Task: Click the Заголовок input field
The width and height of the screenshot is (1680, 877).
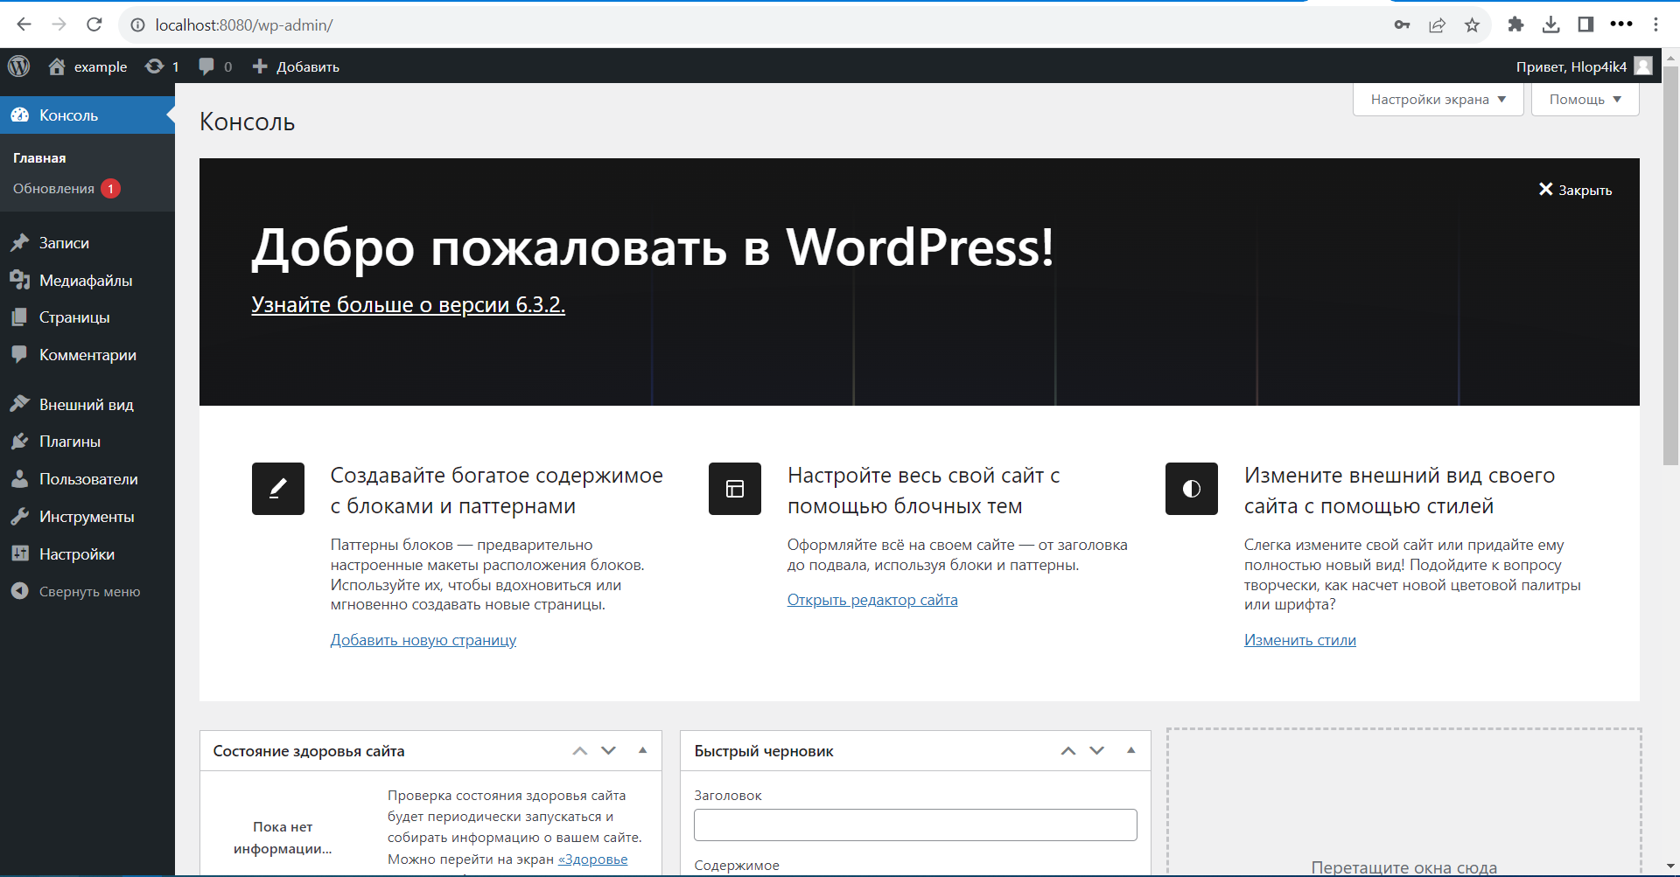Action: [x=915, y=825]
